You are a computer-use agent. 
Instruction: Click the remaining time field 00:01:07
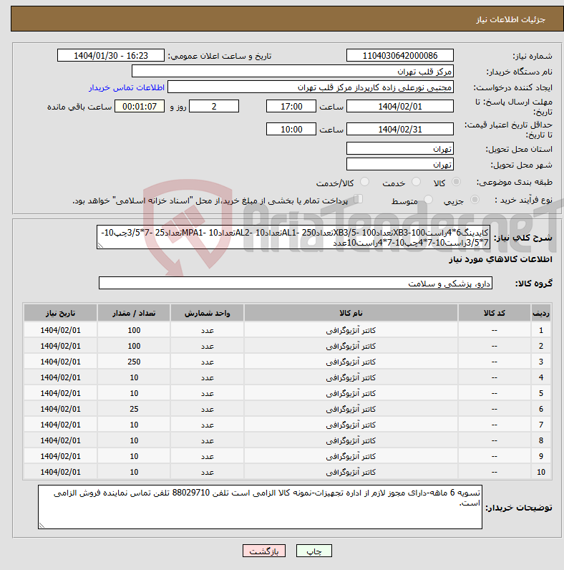point(140,107)
